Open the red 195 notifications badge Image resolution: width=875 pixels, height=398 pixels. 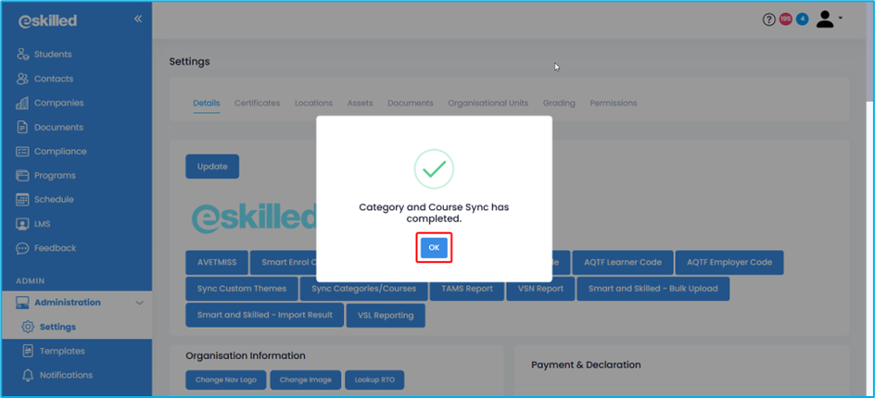pyautogui.click(x=785, y=19)
